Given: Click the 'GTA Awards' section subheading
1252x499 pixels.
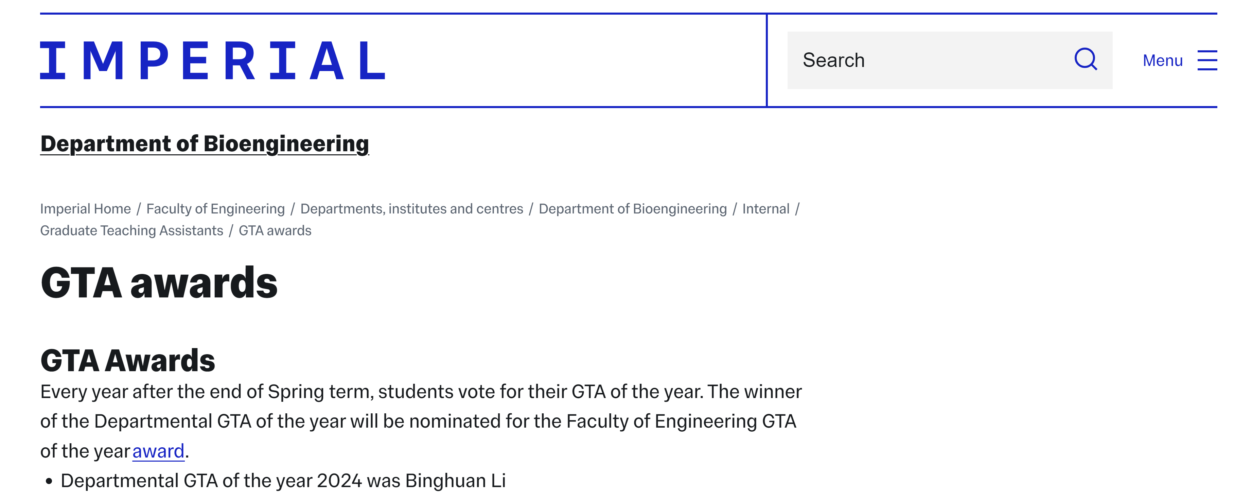Looking at the screenshot, I should [128, 361].
